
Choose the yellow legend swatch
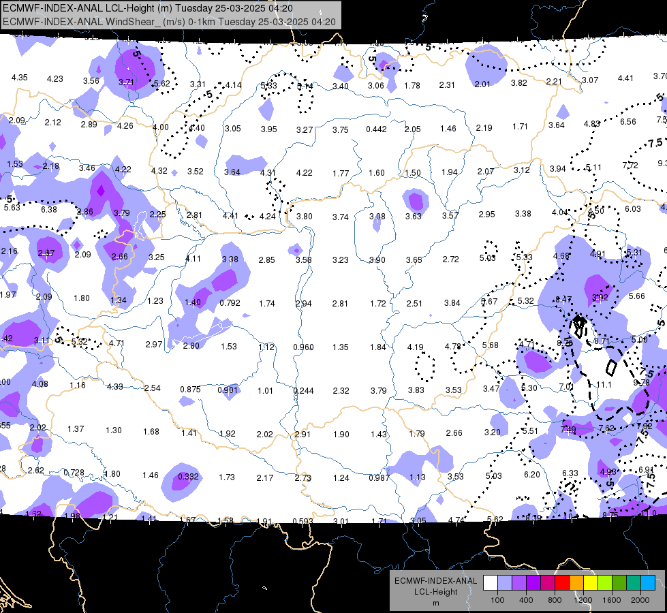tap(591, 582)
